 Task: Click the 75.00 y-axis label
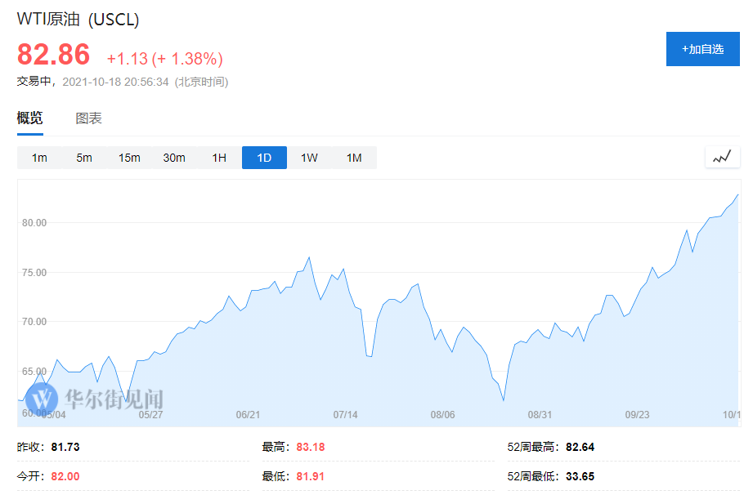[34, 273]
